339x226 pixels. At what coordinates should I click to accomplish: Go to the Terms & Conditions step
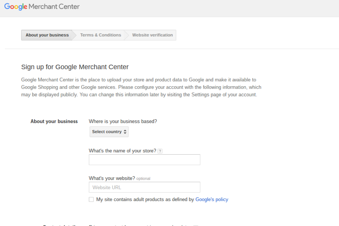point(100,35)
